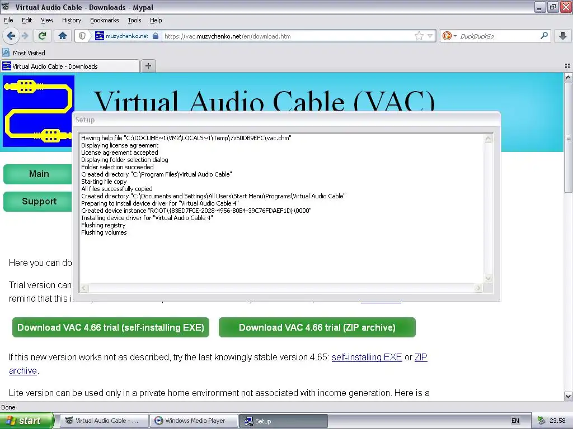Viewport: 573px width, 429px height.
Task: Click the Most Visited bookmarks icon
Action: tap(6, 53)
